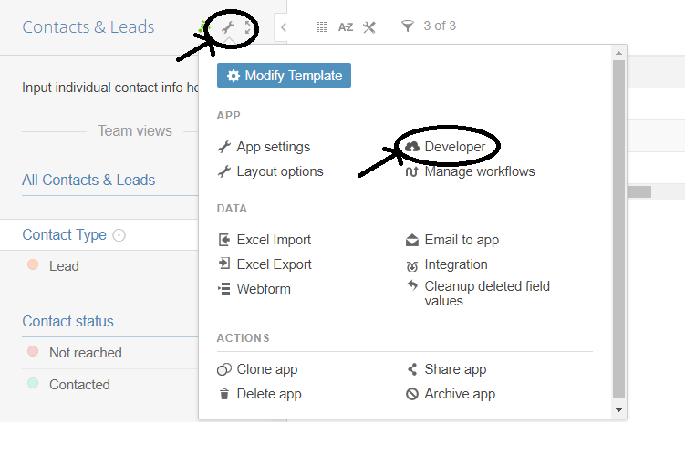Click the crossed tools icon in toolbar
Viewport: 685px width, 455px height.
(369, 27)
